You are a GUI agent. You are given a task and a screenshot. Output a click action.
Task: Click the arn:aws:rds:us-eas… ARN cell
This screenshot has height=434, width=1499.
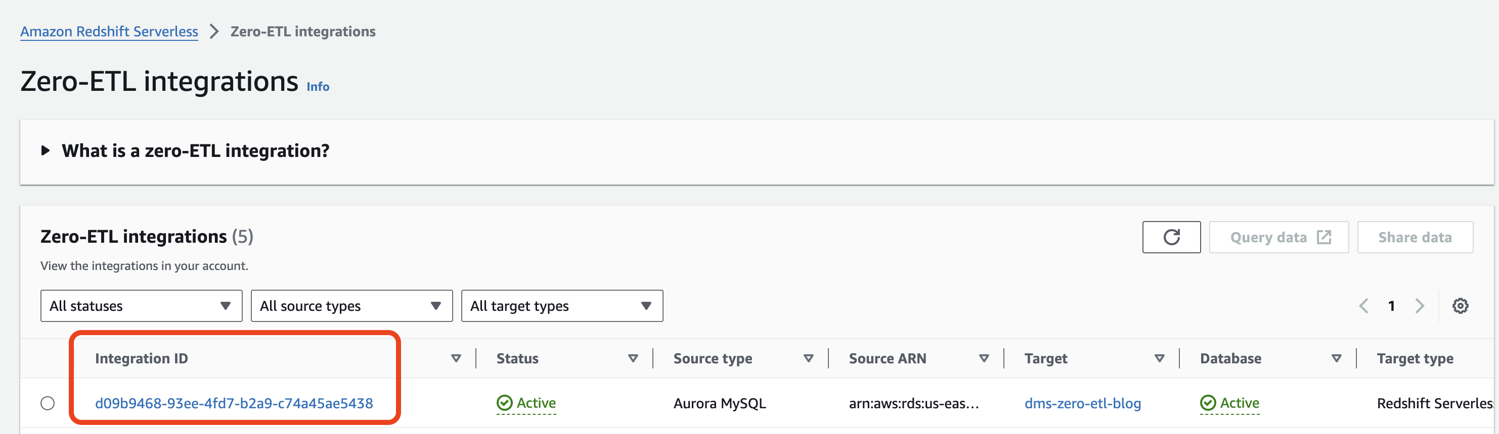(x=913, y=403)
